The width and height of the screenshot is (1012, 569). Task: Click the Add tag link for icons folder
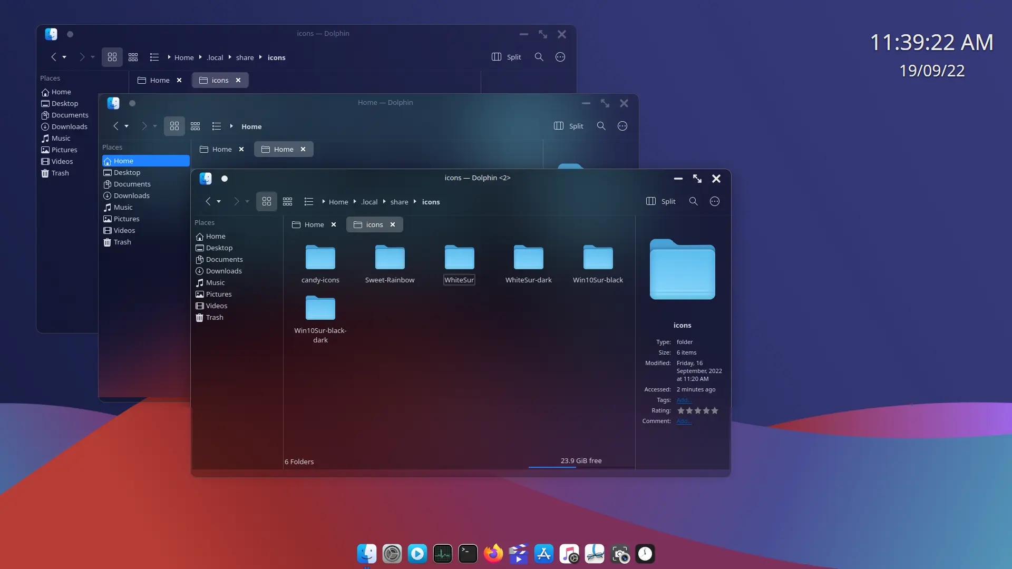click(x=684, y=399)
